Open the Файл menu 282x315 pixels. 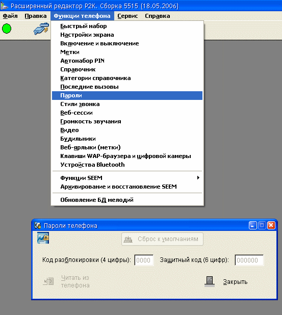coord(10,16)
